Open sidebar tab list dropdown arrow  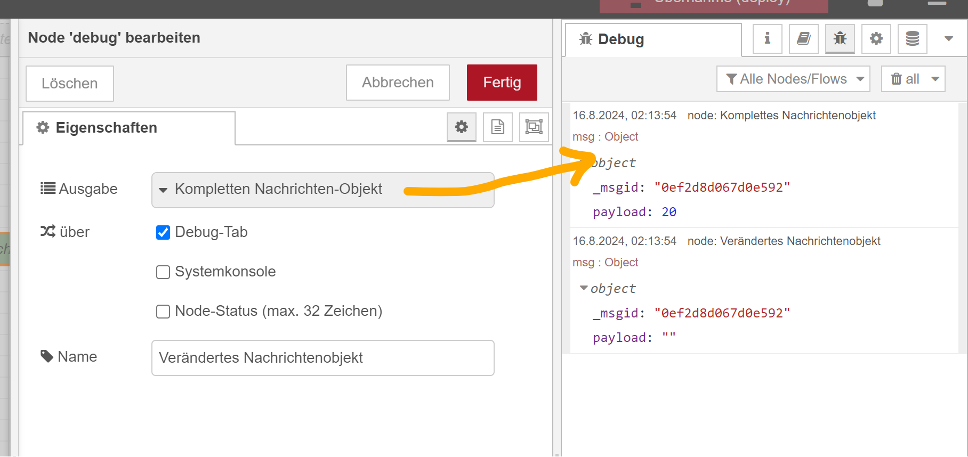(x=948, y=39)
